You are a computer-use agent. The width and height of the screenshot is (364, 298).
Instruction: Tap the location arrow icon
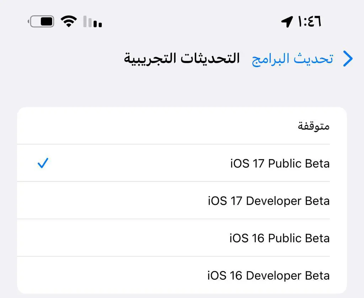click(287, 22)
